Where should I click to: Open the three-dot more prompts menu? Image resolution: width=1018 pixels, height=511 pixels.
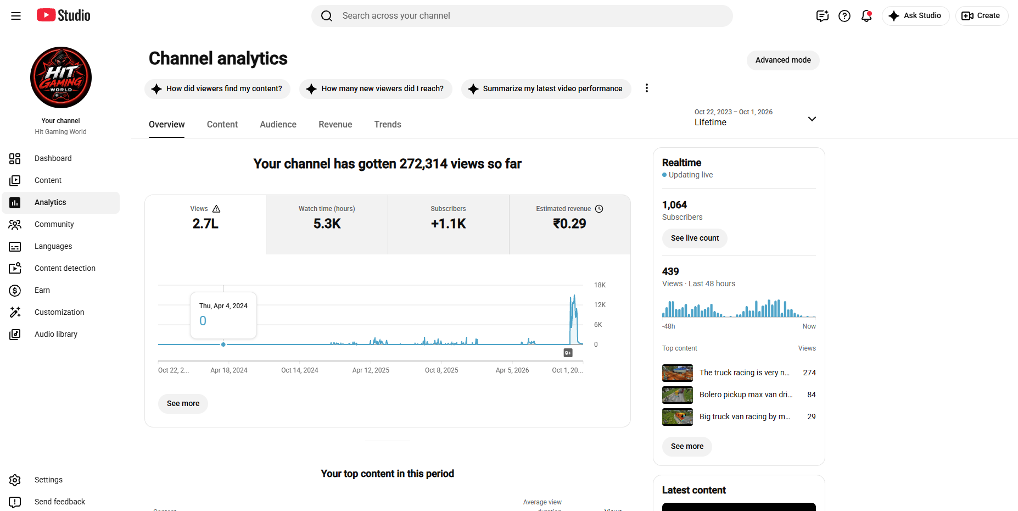pos(647,88)
